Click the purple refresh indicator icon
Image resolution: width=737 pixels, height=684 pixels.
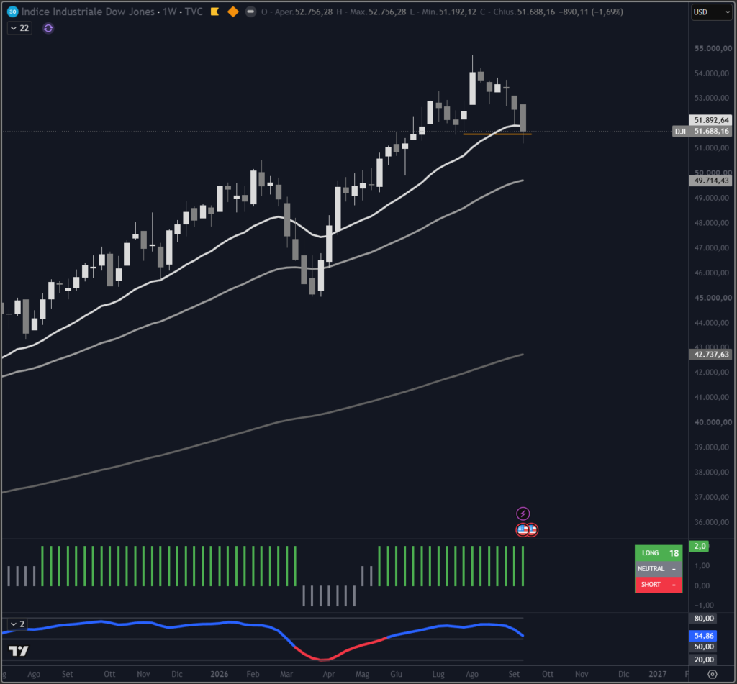(x=48, y=28)
